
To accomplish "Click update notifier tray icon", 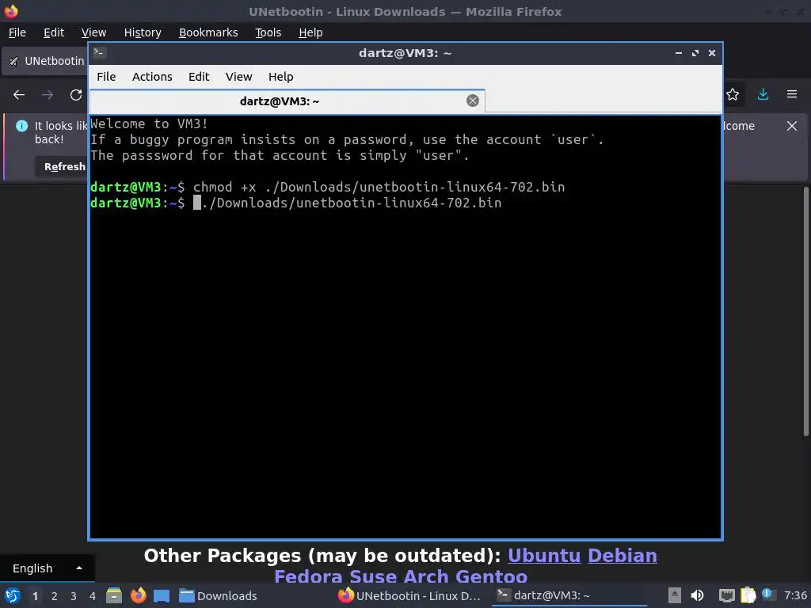I will pyautogui.click(x=767, y=595).
